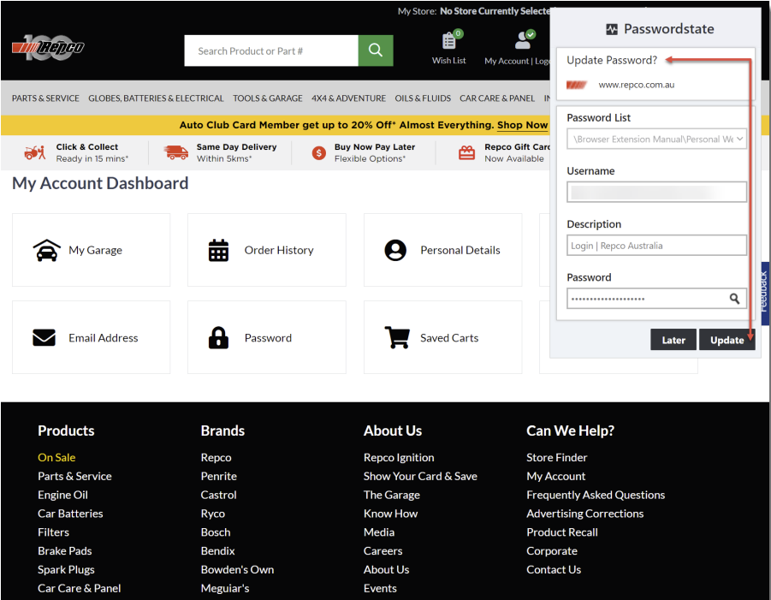This screenshot has height=600, width=771.
Task: Click the Password padlock icon
Action: click(x=218, y=337)
